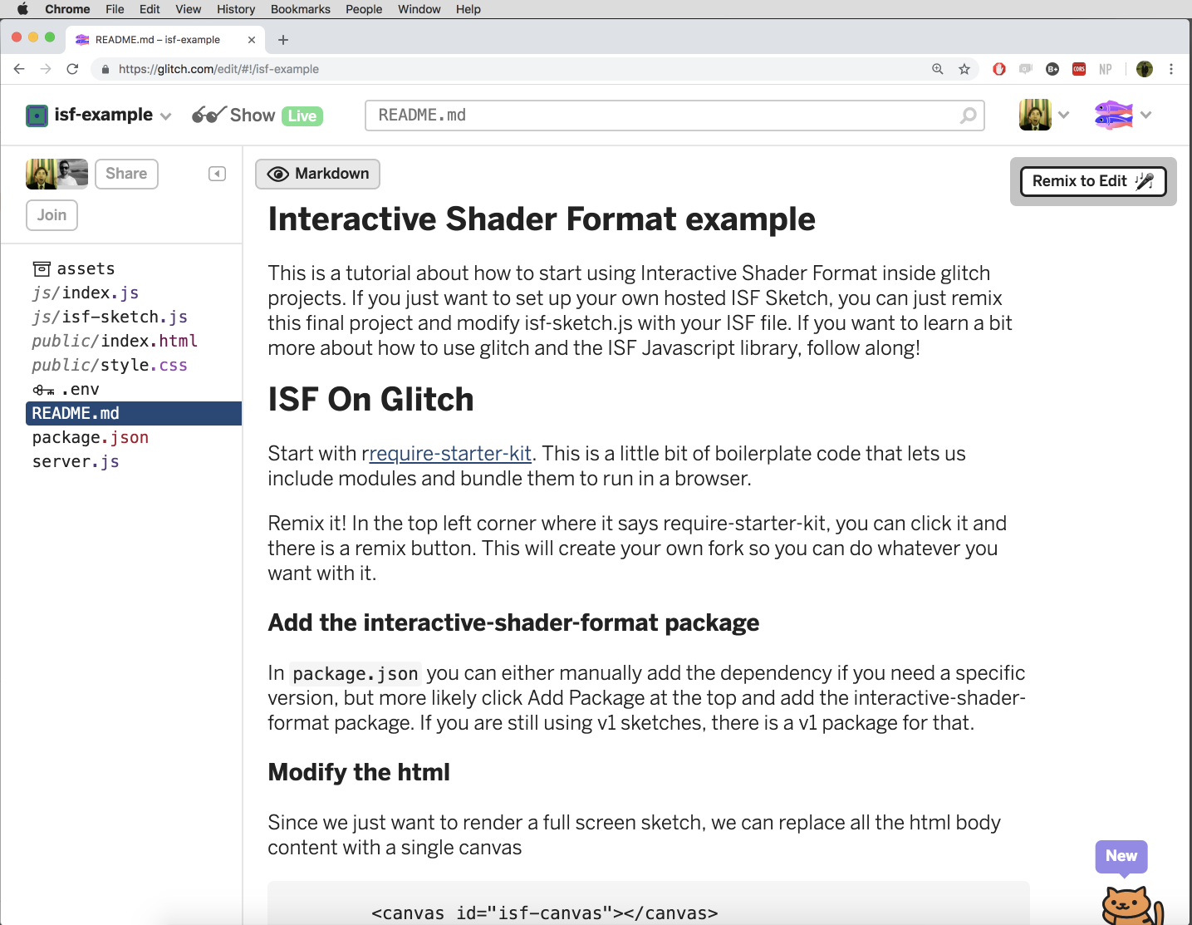
Task: Click the collaborator avatars thumbnail
Action: tap(56, 174)
